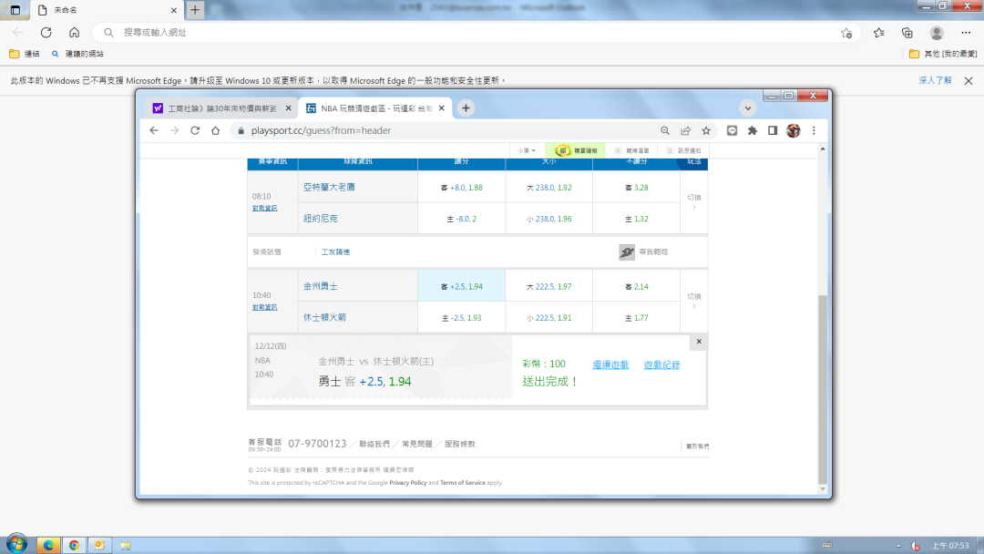Screen dimensions: 984x554
Task: Click Edge refresh button
Action: [46, 33]
